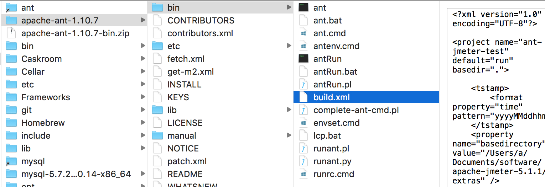The image size is (545, 187).
Task: Click the complete-ant-cmd.pl script icon
Action: click(x=303, y=110)
